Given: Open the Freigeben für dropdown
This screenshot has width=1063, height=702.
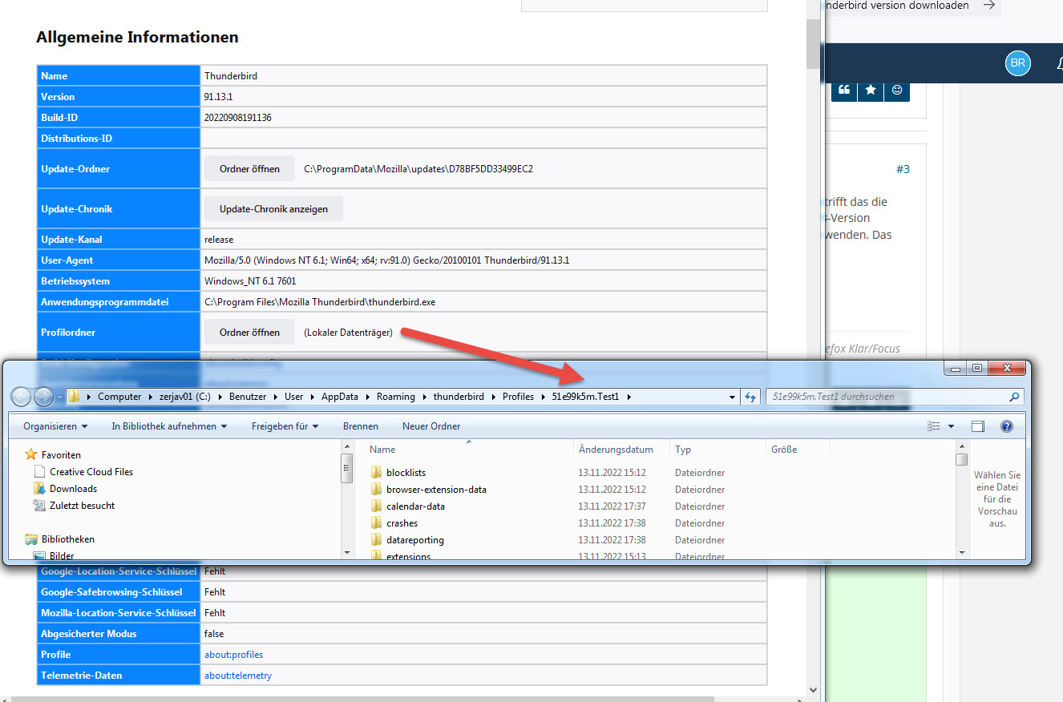Looking at the screenshot, I should pyautogui.click(x=285, y=426).
